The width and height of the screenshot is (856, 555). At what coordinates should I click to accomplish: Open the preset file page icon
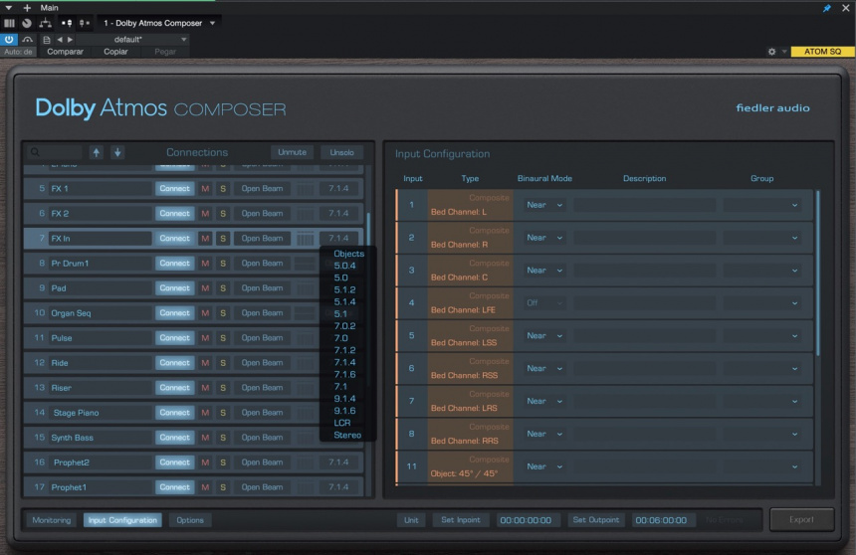tap(47, 40)
